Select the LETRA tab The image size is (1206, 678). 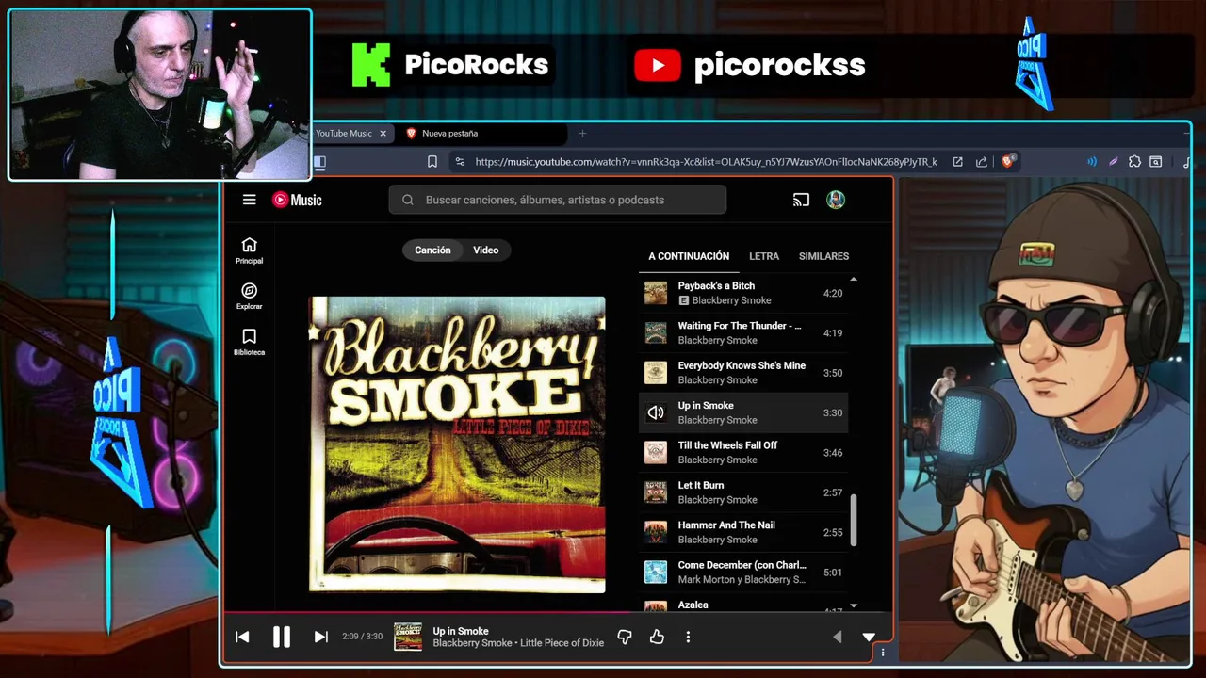764,256
